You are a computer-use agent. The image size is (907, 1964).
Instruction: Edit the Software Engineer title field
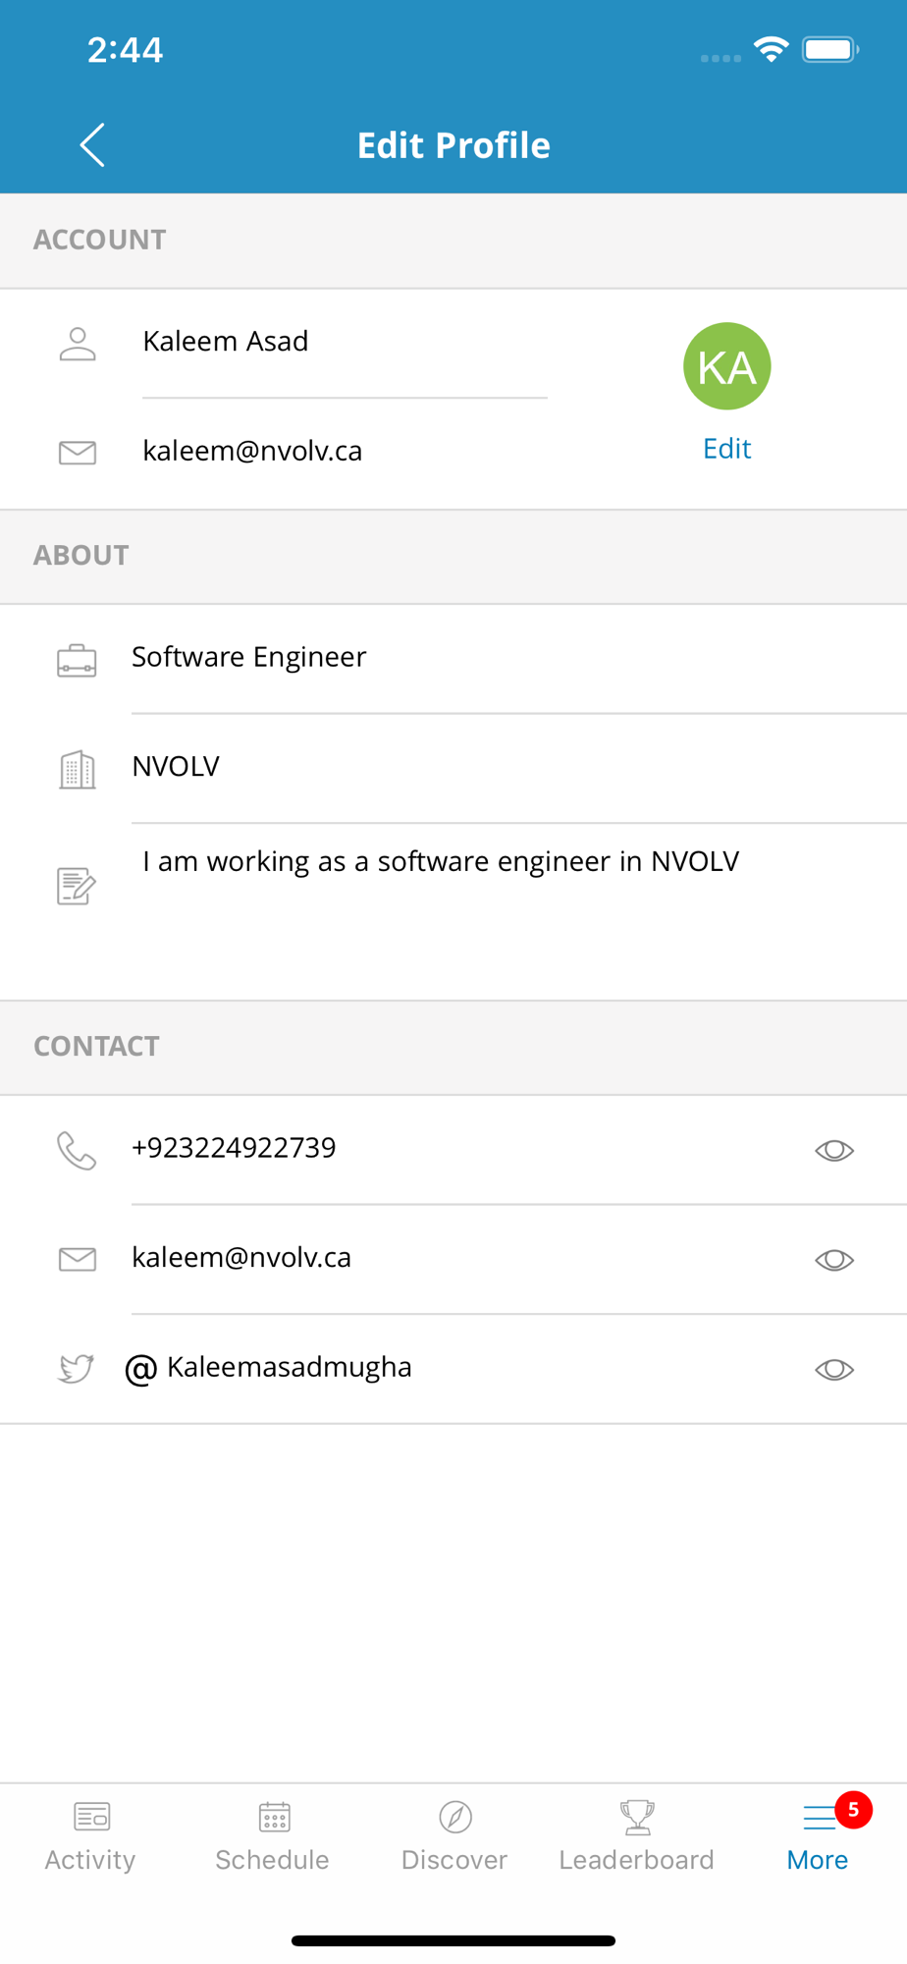(x=518, y=657)
